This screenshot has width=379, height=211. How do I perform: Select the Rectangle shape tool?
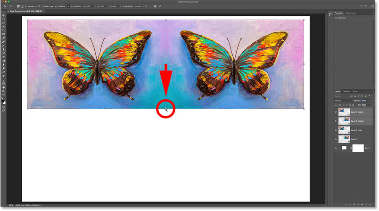tap(4, 84)
